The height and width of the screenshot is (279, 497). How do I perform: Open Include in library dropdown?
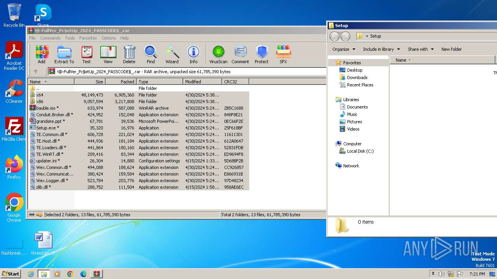(381, 49)
